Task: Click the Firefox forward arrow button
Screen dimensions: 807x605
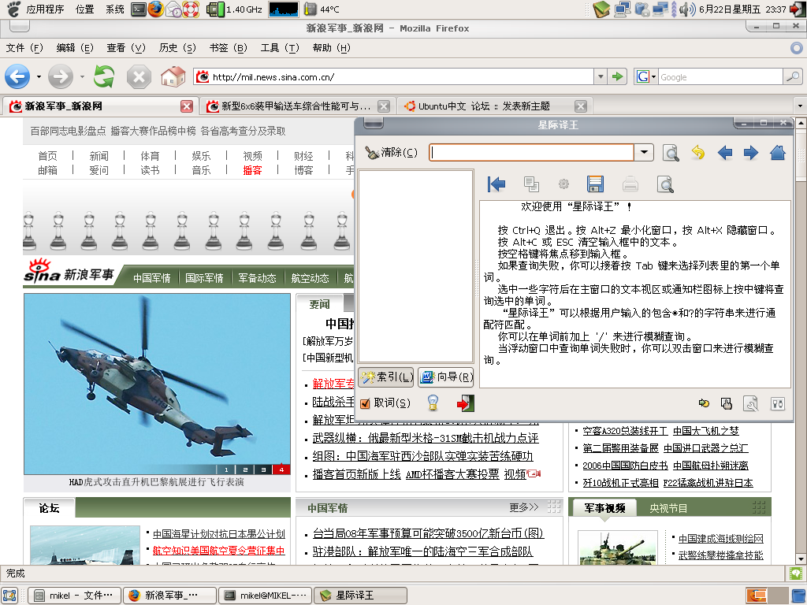Action: pos(60,76)
